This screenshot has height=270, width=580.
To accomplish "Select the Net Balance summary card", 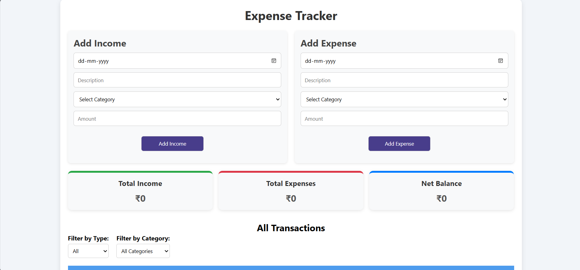I will click(x=442, y=191).
